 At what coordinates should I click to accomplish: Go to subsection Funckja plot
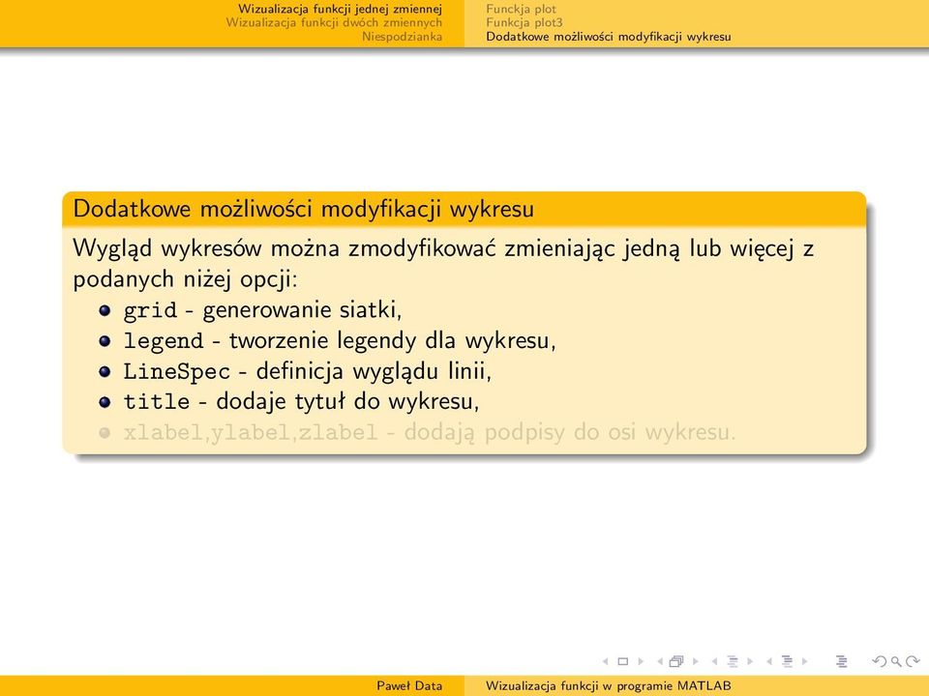coord(522,9)
